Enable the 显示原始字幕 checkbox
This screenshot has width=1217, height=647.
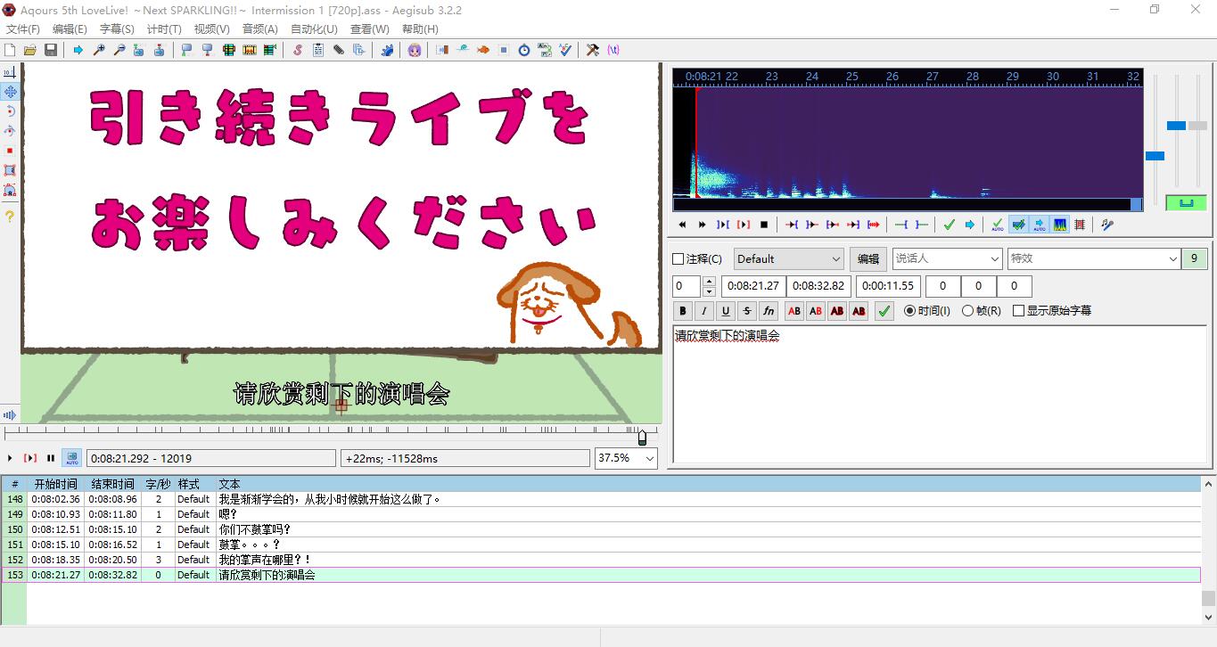(1052, 311)
